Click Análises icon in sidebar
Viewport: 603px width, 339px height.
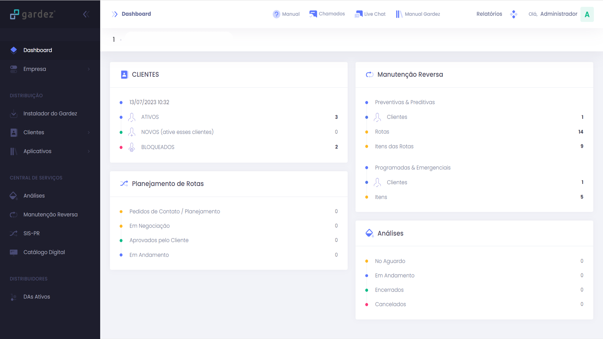pyautogui.click(x=14, y=196)
